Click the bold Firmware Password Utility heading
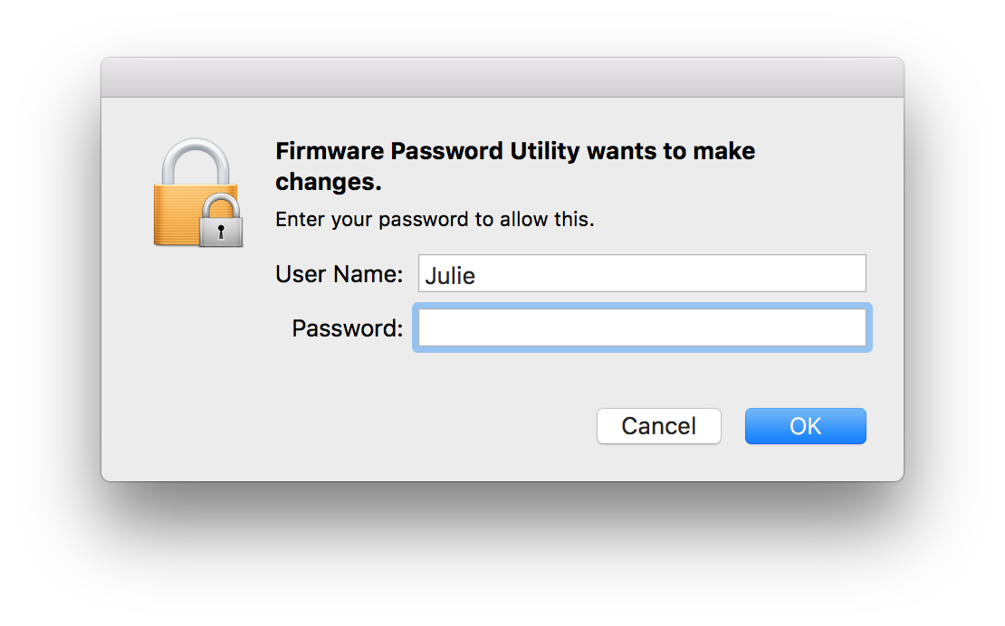 pyautogui.click(x=514, y=151)
